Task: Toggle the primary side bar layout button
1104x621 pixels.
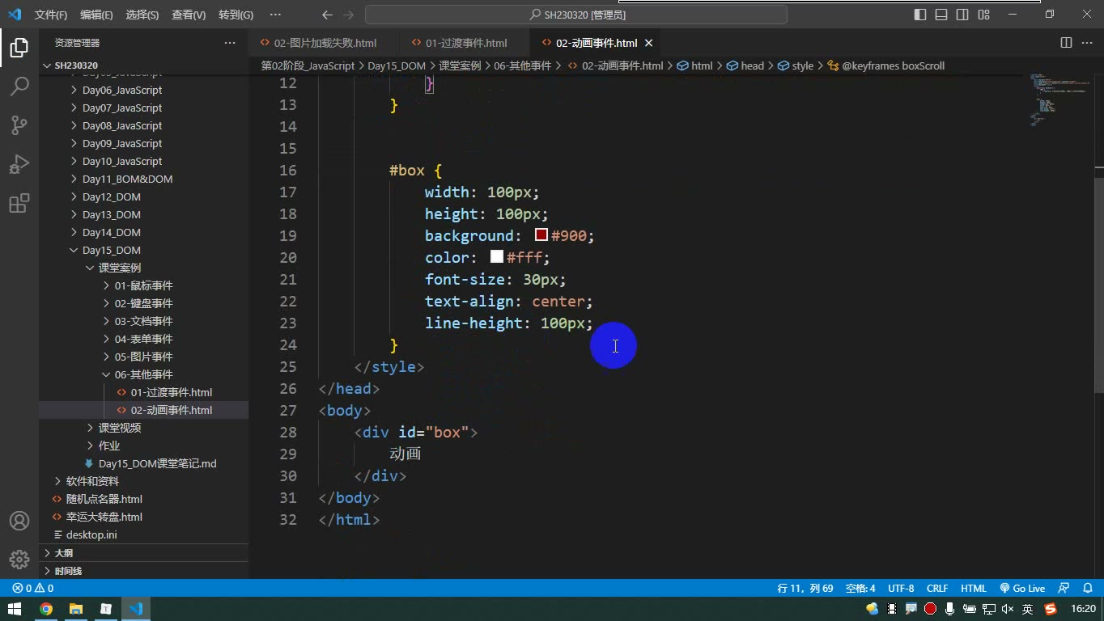Action: 920,15
